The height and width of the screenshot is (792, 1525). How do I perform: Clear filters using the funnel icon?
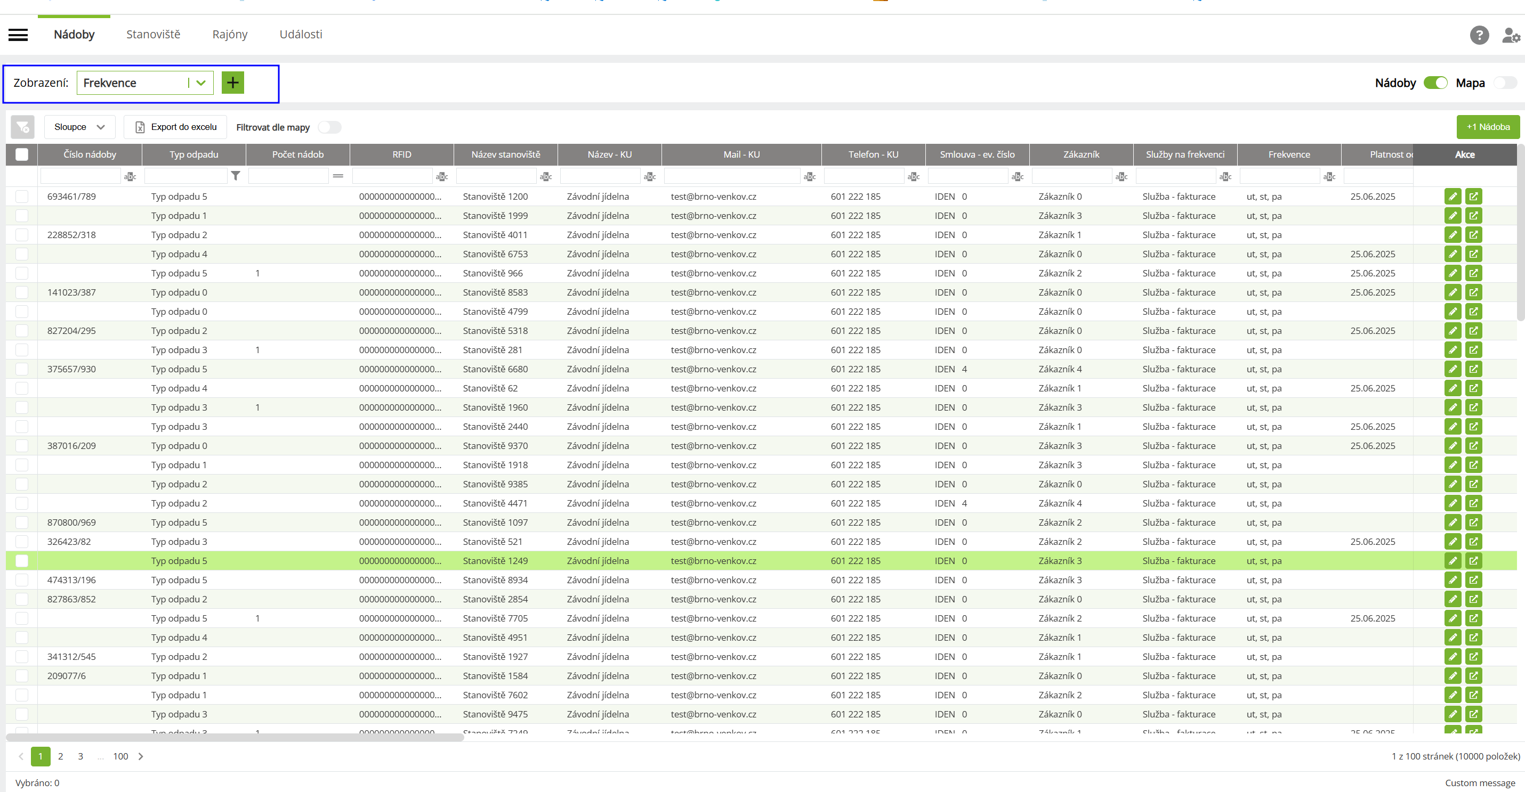click(x=22, y=127)
